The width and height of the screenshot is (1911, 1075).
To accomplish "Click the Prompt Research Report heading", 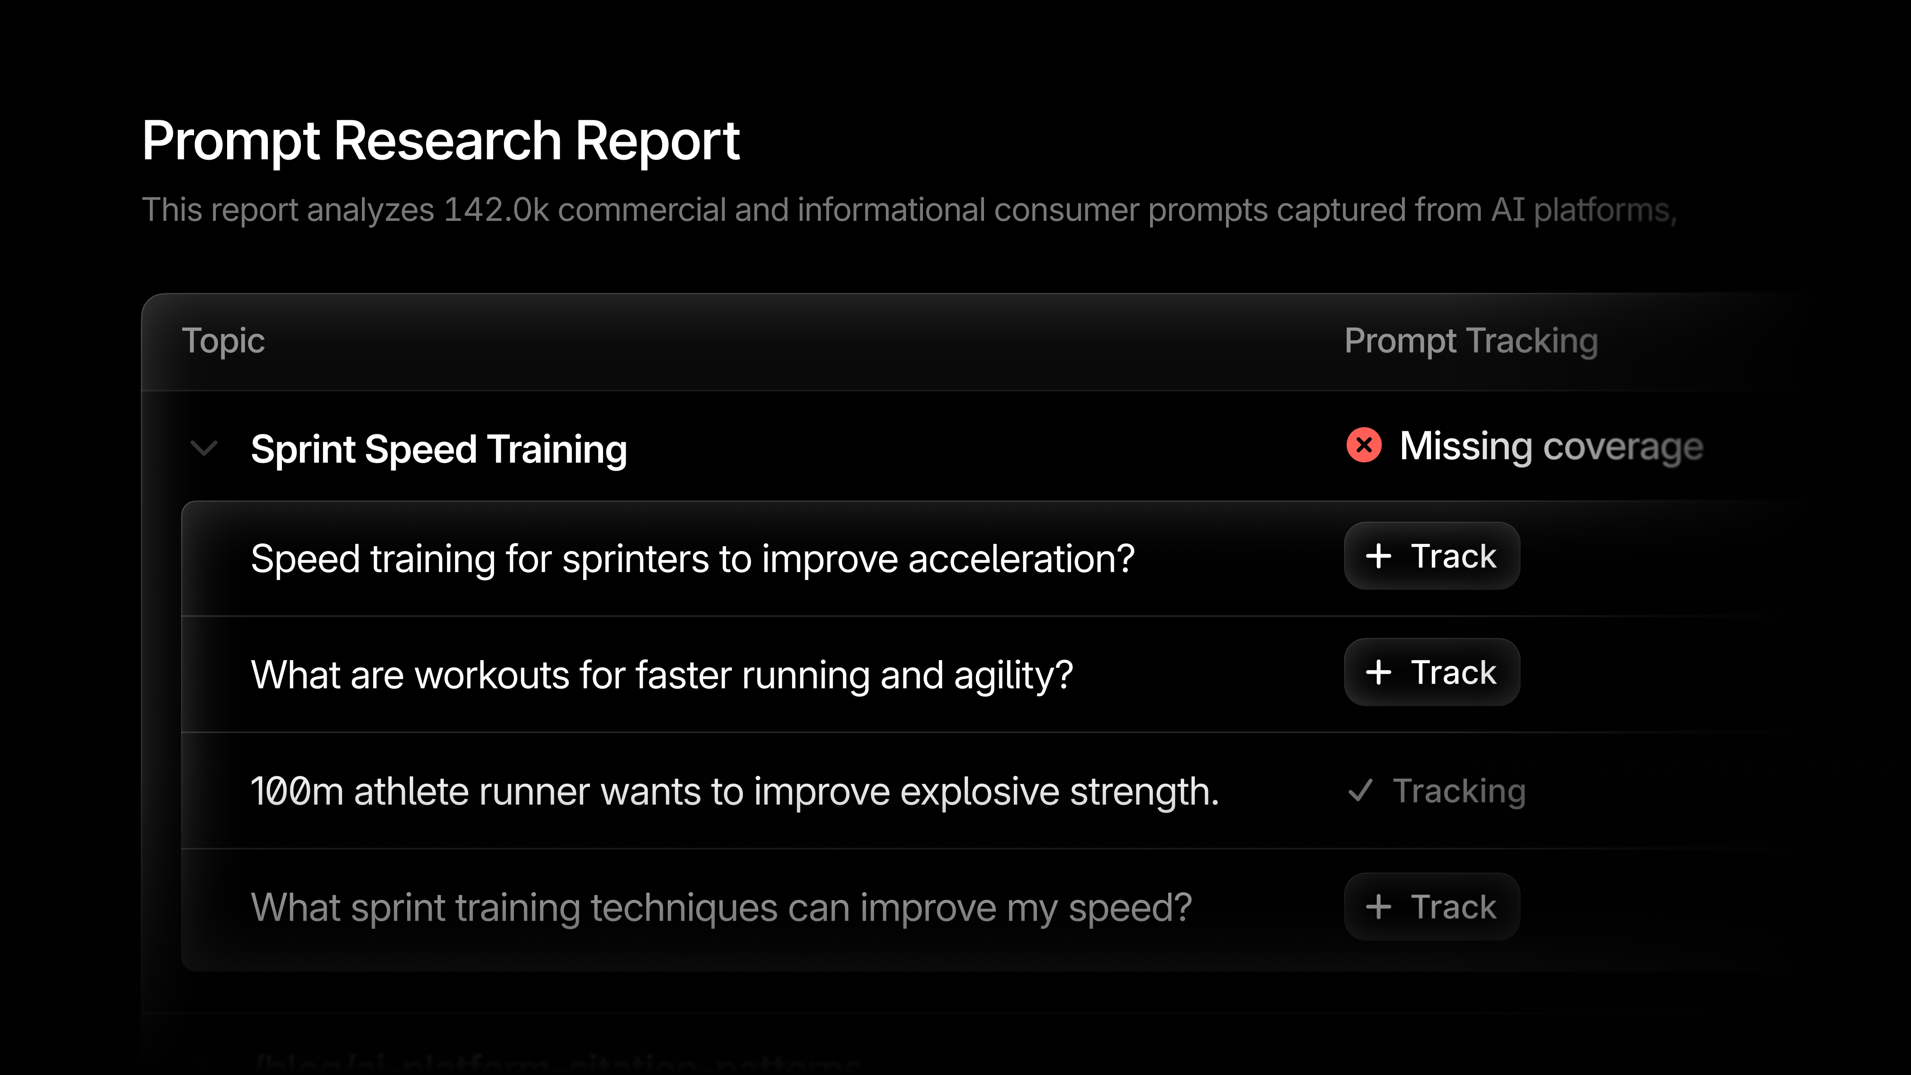I will (441, 140).
